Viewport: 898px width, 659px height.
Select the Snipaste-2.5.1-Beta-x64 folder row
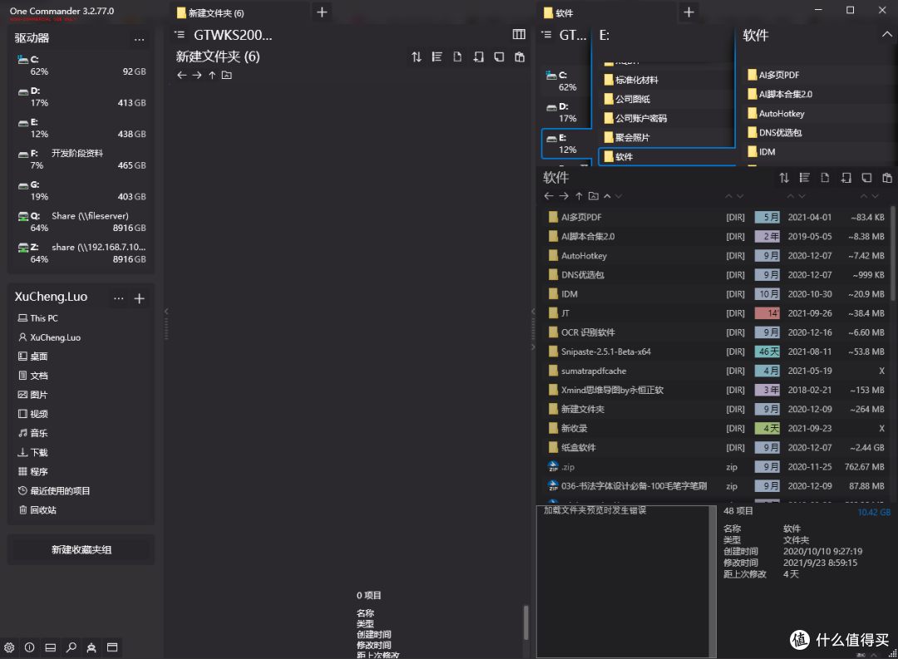point(715,352)
